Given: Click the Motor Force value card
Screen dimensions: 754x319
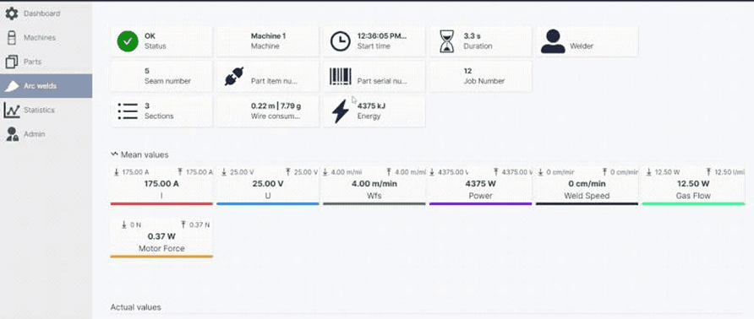Looking at the screenshot, I should coord(161,238).
